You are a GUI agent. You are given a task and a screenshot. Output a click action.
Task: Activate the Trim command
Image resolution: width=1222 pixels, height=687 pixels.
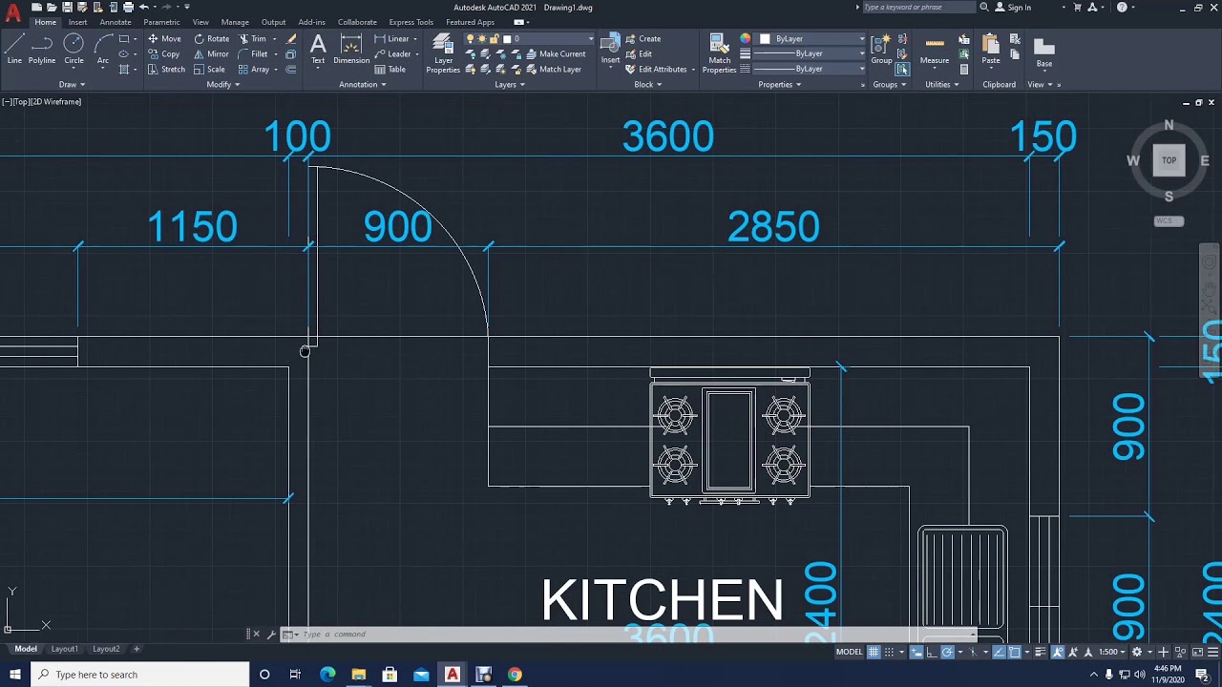[253, 39]
